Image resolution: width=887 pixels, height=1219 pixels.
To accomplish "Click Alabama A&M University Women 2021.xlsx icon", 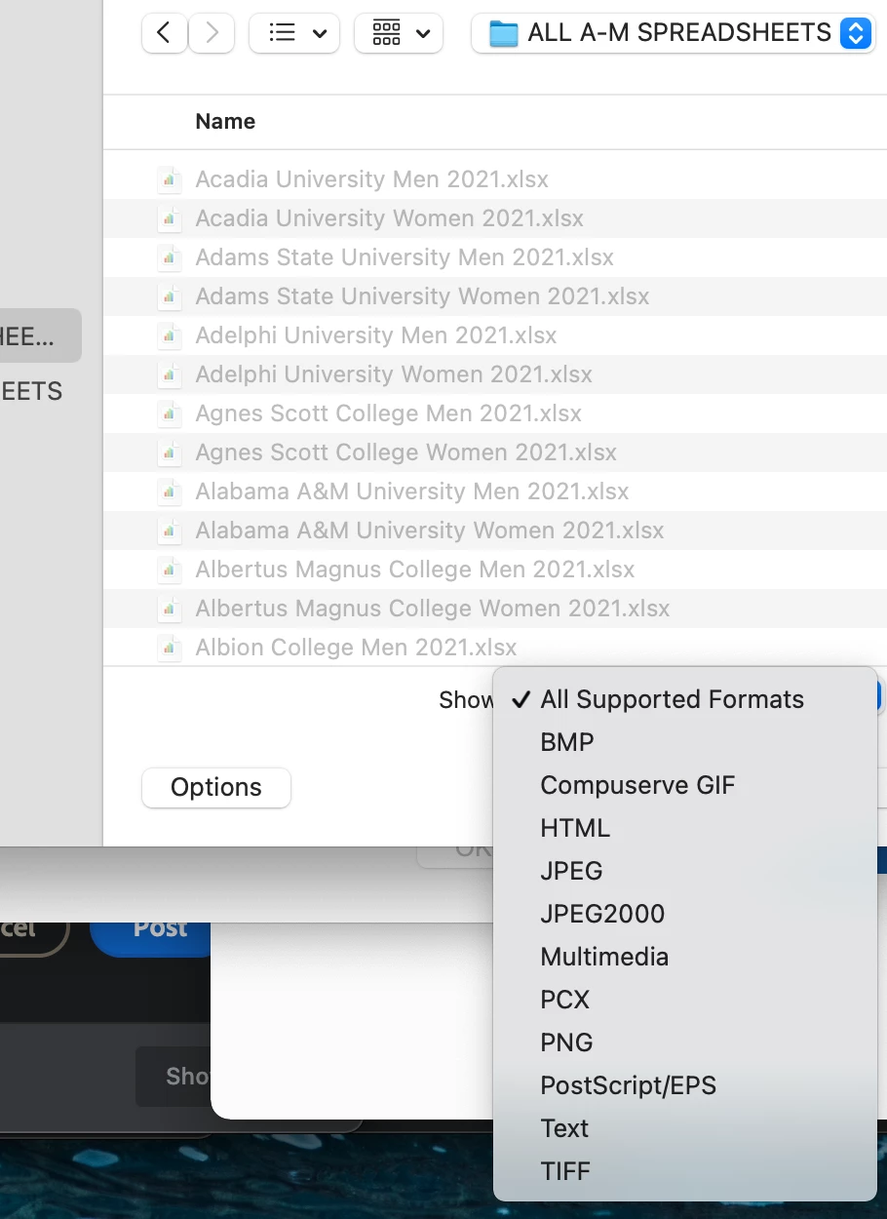I will 170,531.
